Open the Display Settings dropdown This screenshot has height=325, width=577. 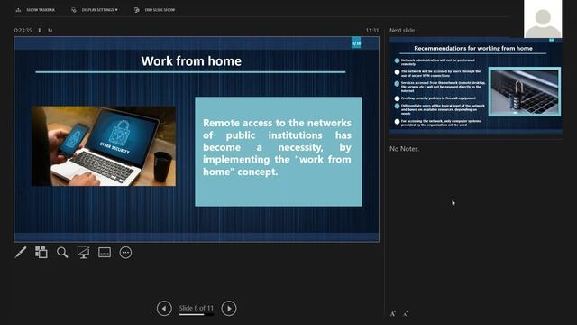click(95, 10)
